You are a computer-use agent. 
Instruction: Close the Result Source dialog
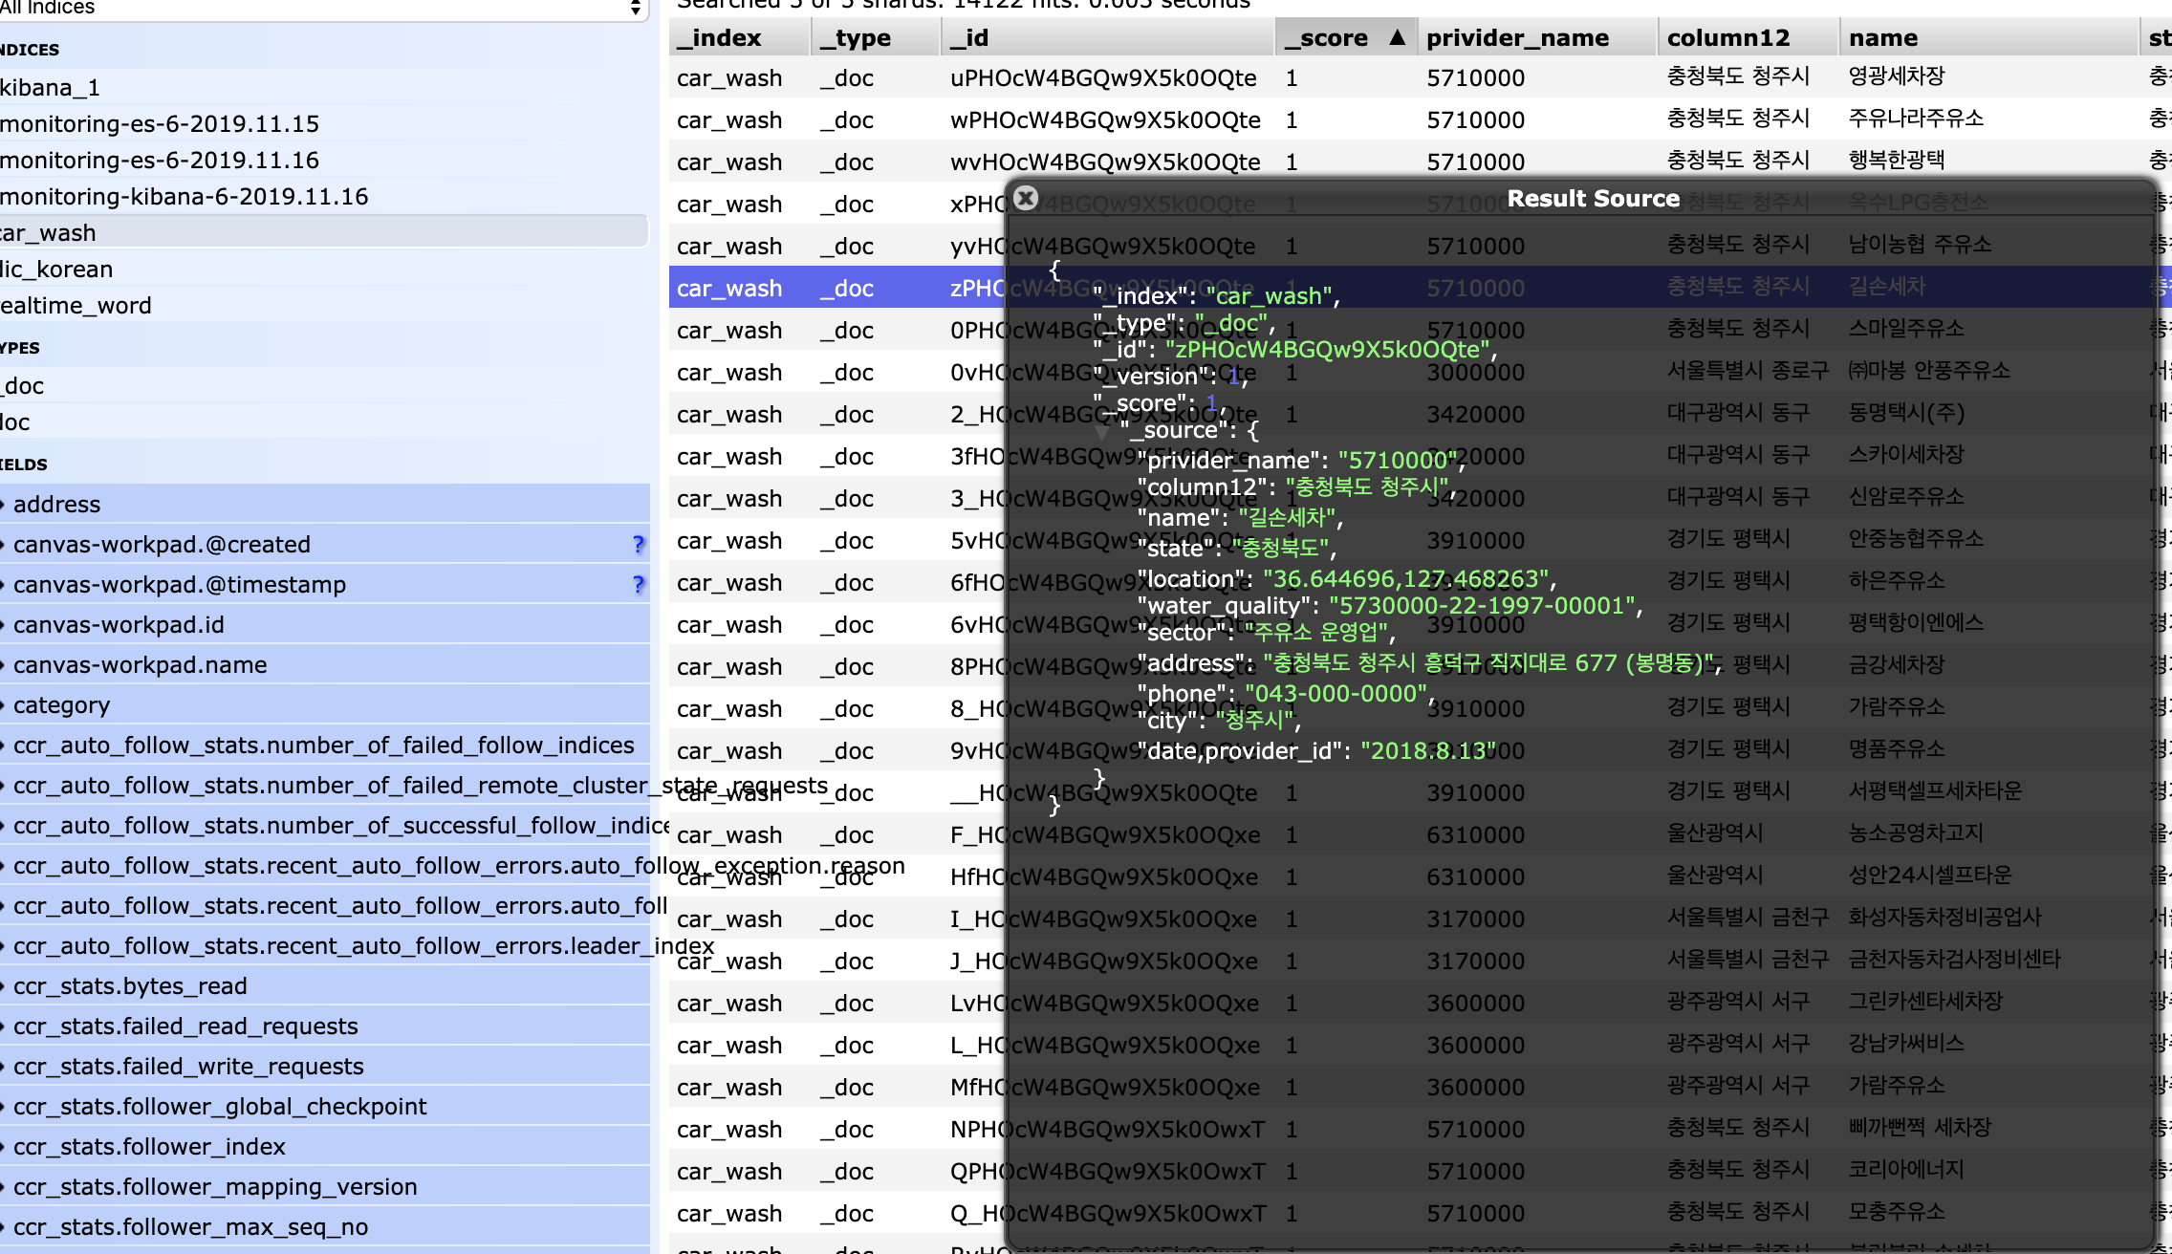click(x=1026, y=198)
